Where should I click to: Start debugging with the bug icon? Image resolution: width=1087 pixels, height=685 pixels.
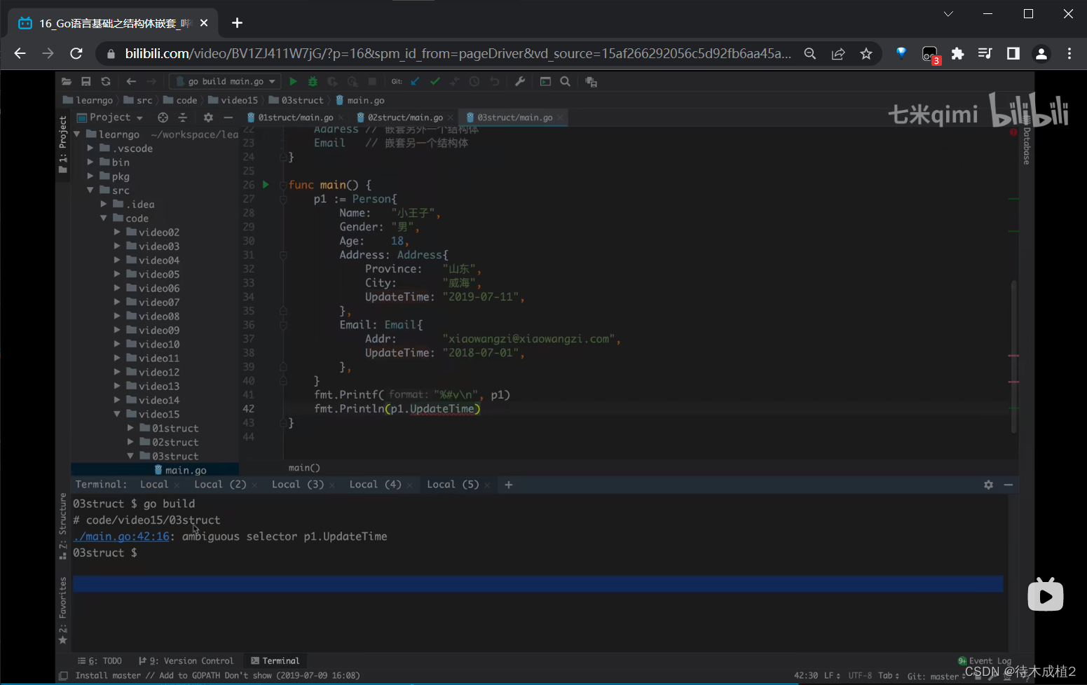313,82
